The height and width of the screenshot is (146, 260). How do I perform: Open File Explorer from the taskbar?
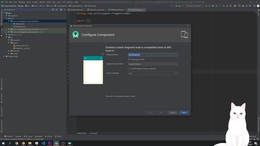pyautogui.click(x=30, y=143)
